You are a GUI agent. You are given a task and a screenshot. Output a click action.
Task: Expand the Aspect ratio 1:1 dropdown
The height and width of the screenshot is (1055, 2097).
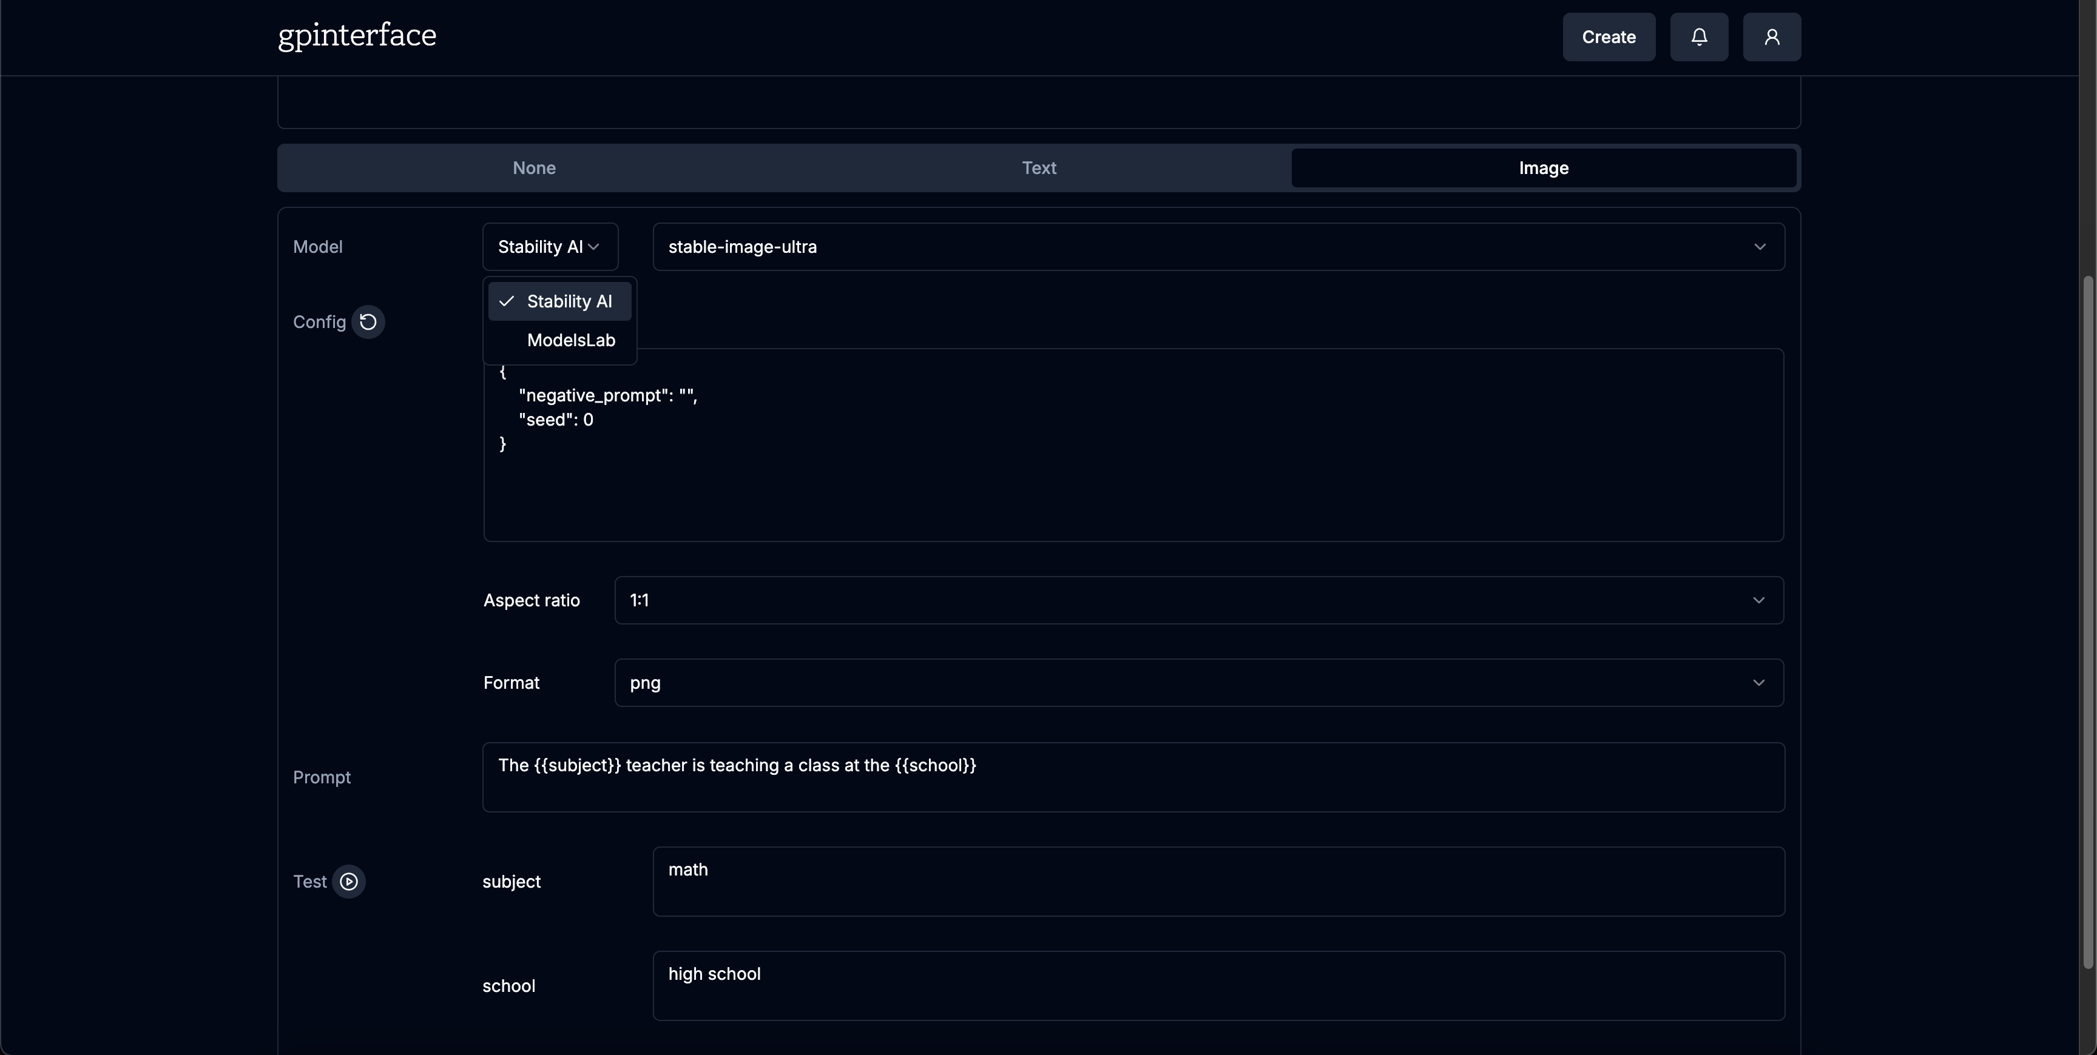click(1198, 600)
